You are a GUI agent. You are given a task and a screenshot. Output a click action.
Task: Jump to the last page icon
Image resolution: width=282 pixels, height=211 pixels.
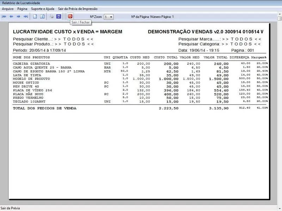(25, 17)
